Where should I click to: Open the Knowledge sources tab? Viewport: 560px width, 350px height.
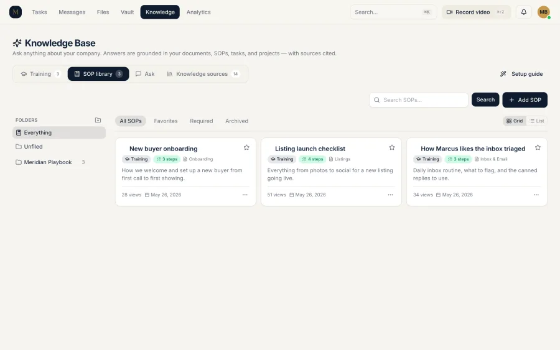point(203,74)
